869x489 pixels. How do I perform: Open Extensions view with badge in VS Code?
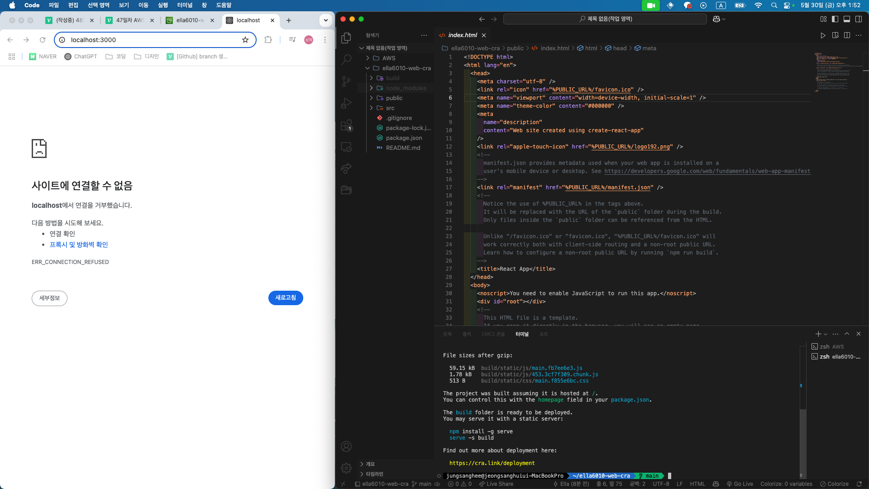point(346,125)
